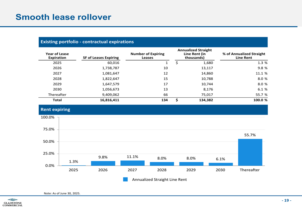This screenshot has height=207, width=302.
Task: Select the 2028 year cell in the table
Action: click(x=57, y=79)
